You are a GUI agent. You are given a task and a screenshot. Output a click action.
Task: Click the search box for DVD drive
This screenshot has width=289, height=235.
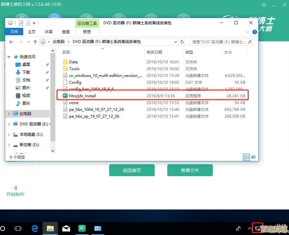(220, 42)
